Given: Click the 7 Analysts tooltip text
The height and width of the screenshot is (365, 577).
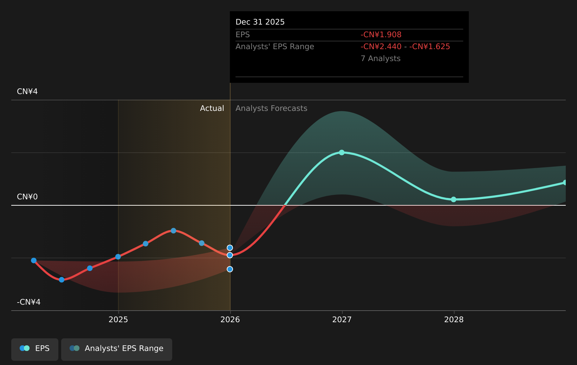Looking at the screenshot, I should click(381, 59).
